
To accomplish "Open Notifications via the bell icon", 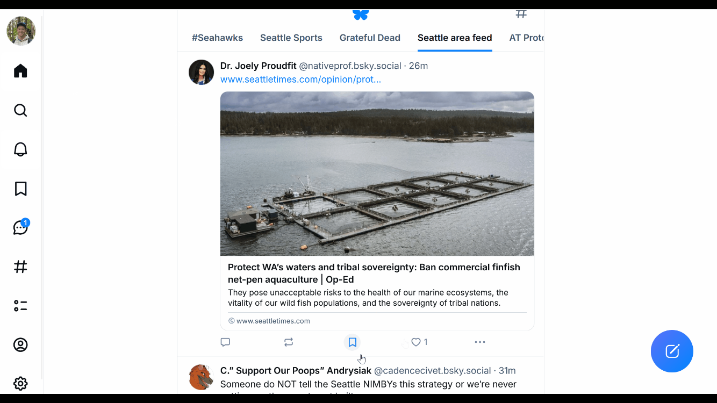I will tap(20, 149).
